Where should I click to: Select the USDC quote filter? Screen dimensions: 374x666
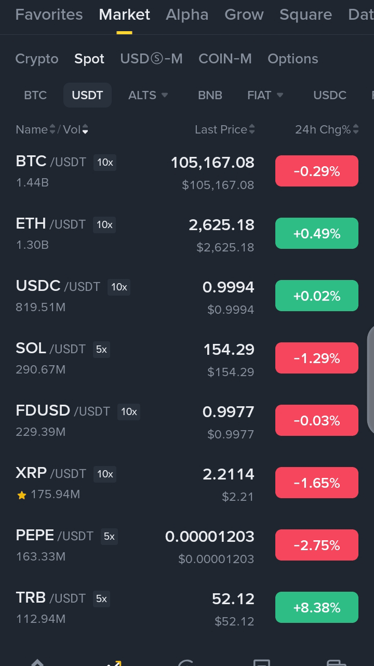pyautogui.click(x=330, y=95)
